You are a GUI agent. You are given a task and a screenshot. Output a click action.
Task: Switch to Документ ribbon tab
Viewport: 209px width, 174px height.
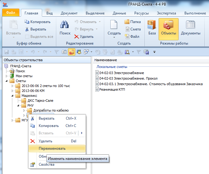[x=69, y=13]
